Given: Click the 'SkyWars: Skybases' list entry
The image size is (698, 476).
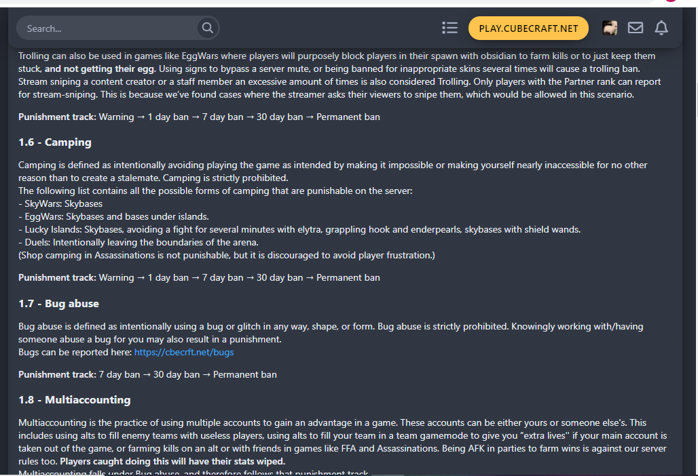Looking at the screenshot, I should [60, 203].
